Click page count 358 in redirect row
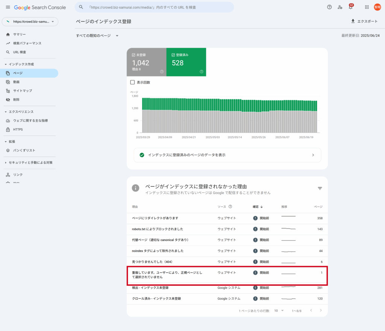Screen dimensions: 385x331 320,218
